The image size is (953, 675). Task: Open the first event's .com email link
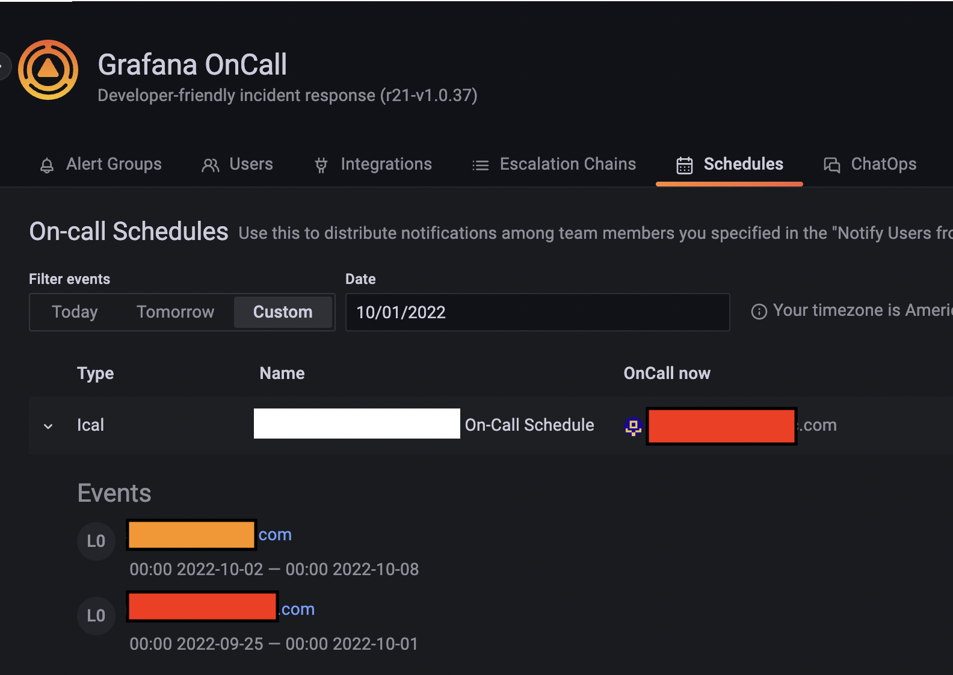pyautogui.click(x=275, y=534)
